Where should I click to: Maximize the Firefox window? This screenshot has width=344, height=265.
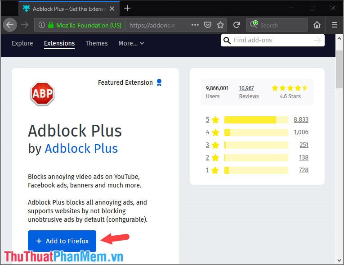click(x=312, y=8)
